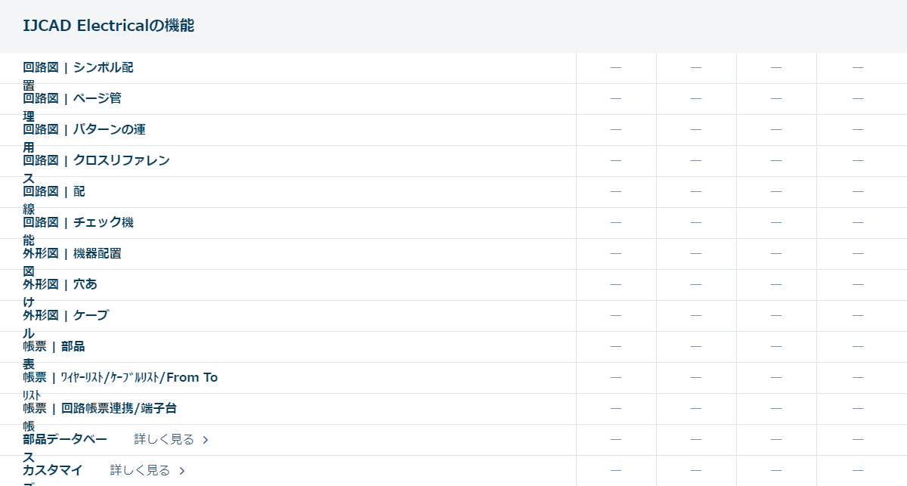The height and width of the screenshot is (486, 907).
Task: Click the IJCAD Electricalの機能 section heading
Action: (108, 26)
